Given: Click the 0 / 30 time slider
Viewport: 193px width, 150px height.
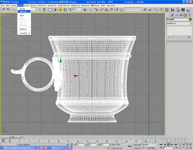Looking at the screenshot, I should tap(12, 137).
